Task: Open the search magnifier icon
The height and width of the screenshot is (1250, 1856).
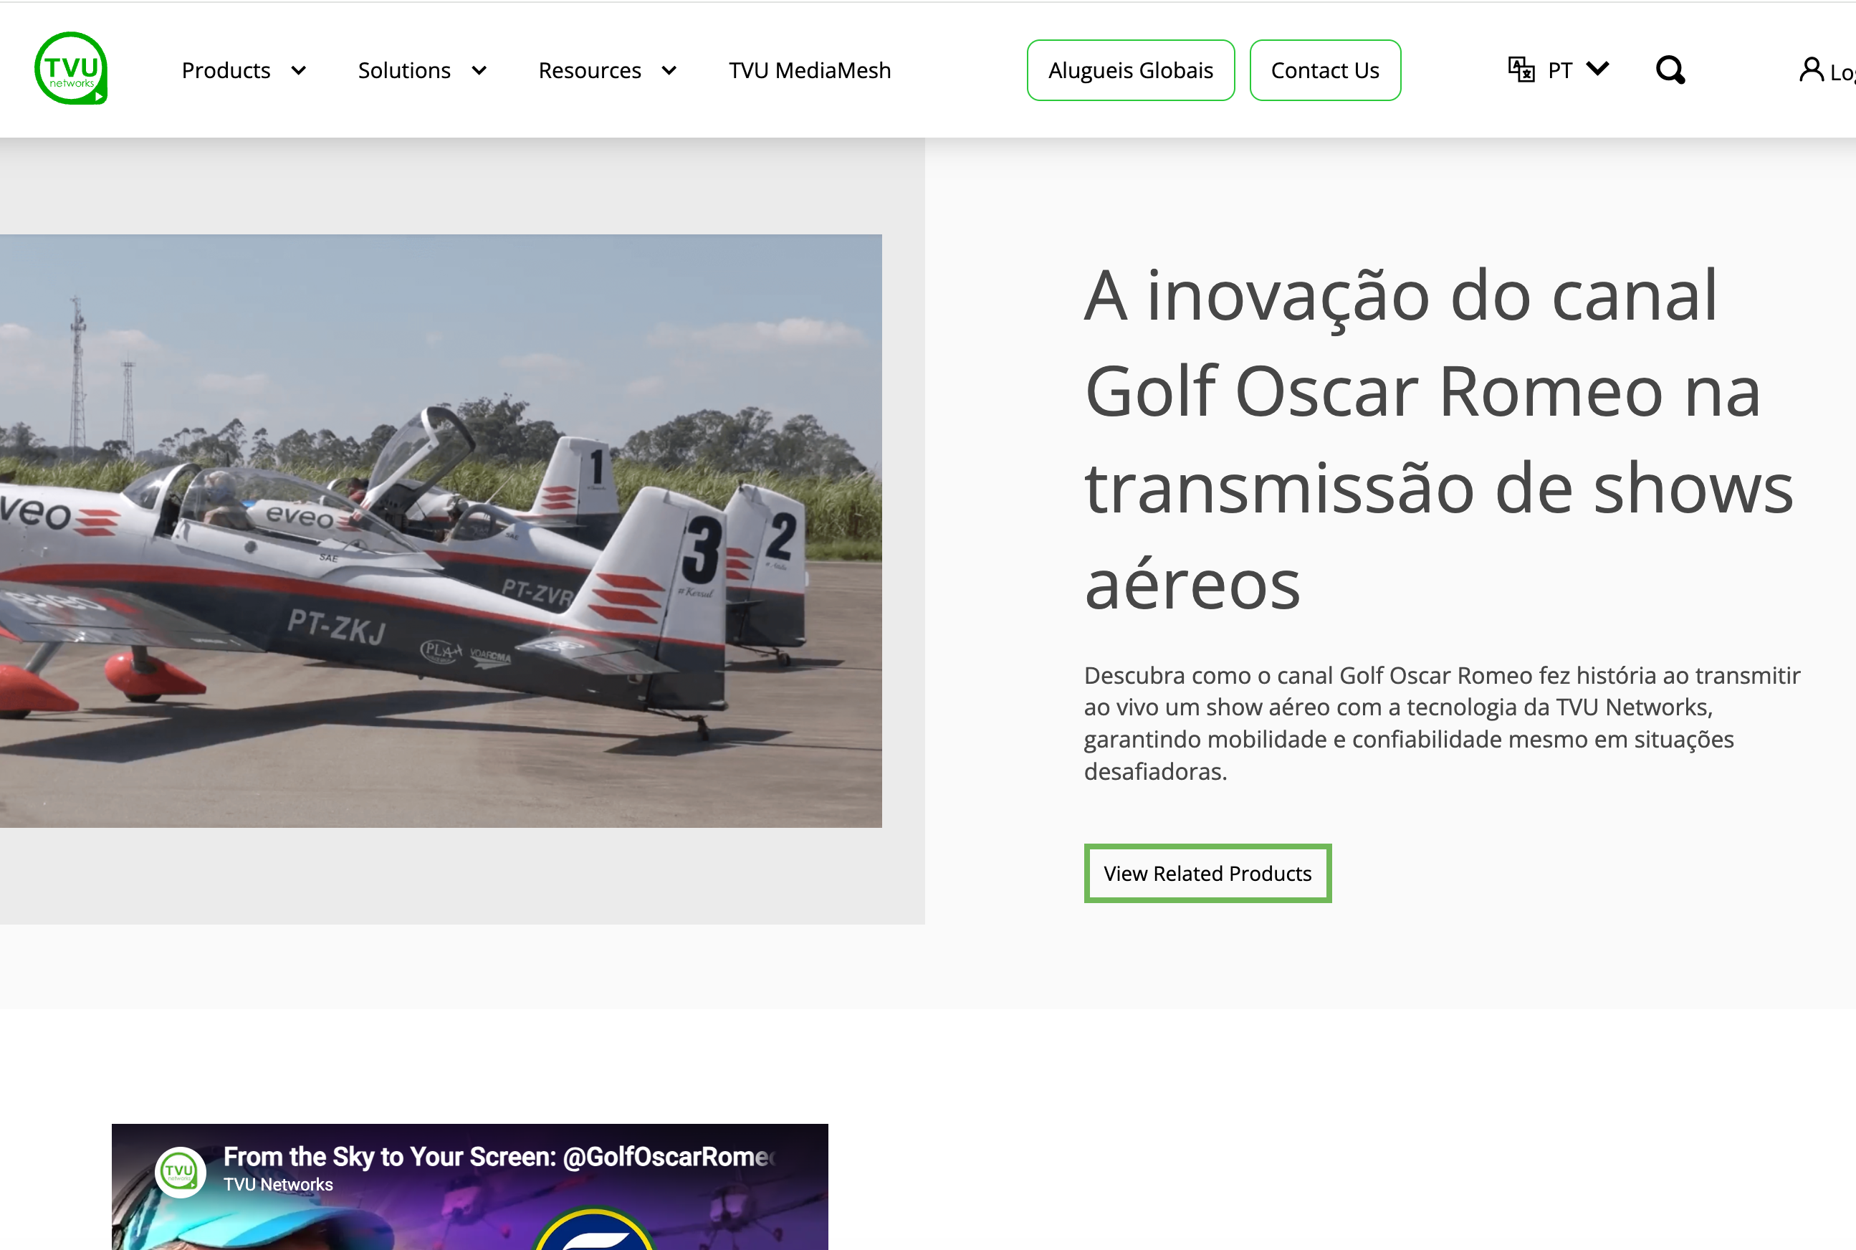Action: 1670,70
